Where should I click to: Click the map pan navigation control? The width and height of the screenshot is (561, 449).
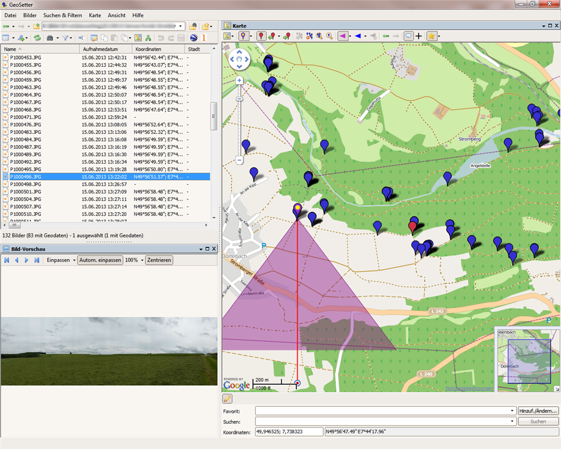(239, 59)
